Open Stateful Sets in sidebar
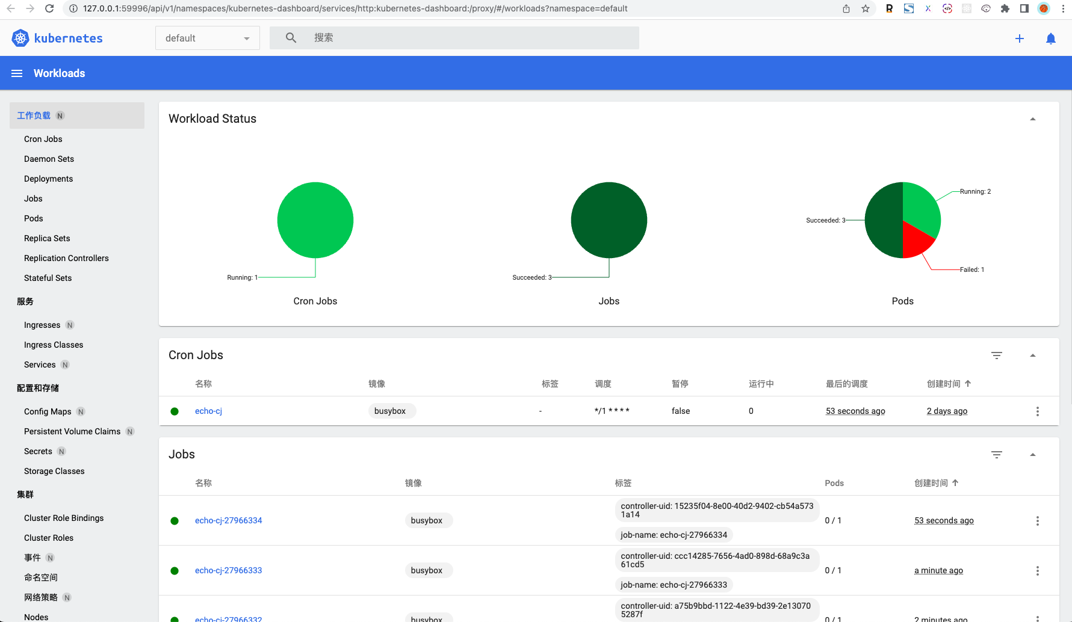This screenshot has height=622, width=1072. pyautogui.click(x=48, y=278)
